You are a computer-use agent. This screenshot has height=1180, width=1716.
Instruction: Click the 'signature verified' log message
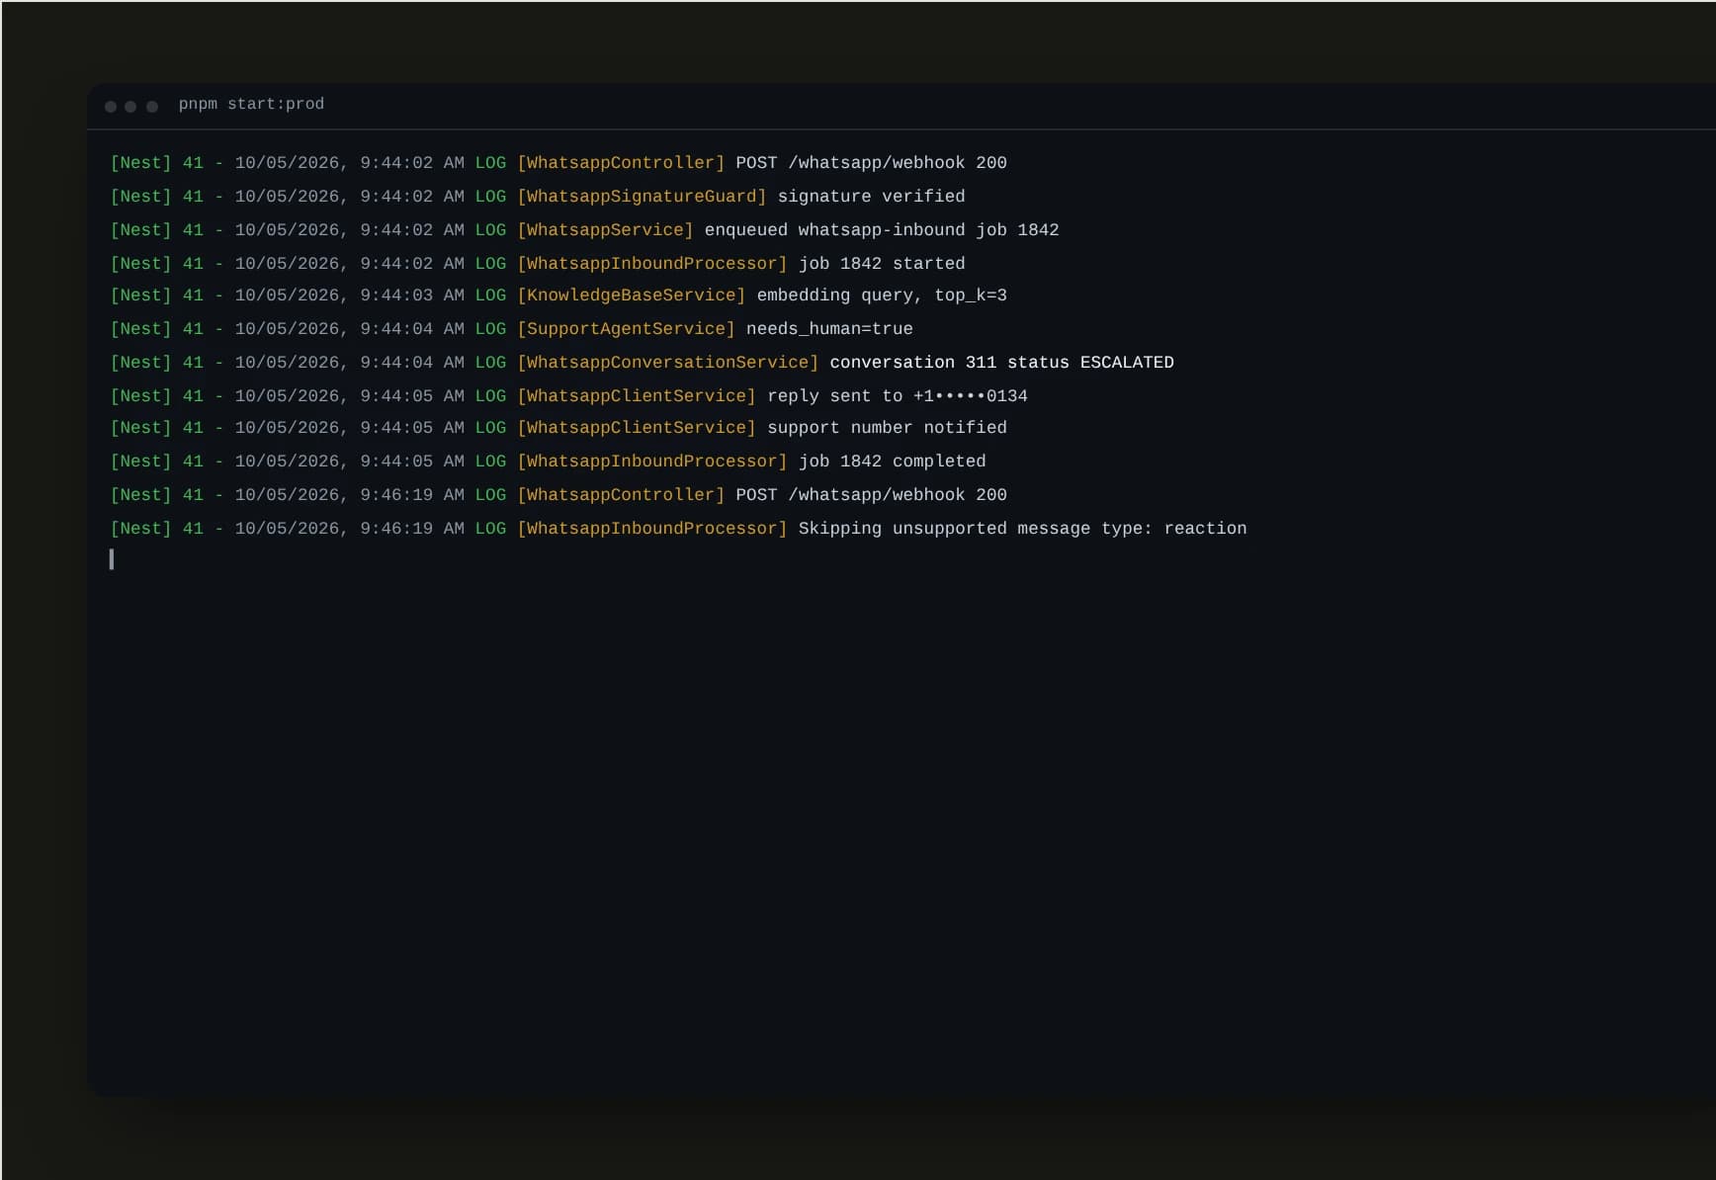(871, 197)
